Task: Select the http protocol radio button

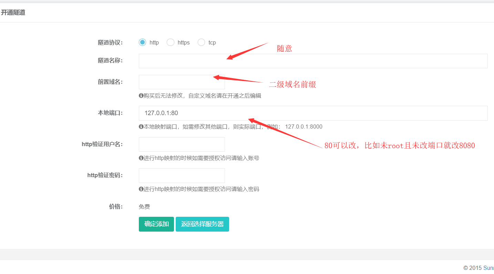Action: [x=143, y=42]
